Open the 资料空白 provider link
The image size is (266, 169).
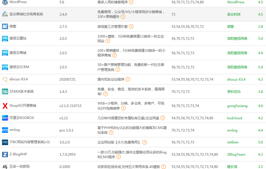234,92
